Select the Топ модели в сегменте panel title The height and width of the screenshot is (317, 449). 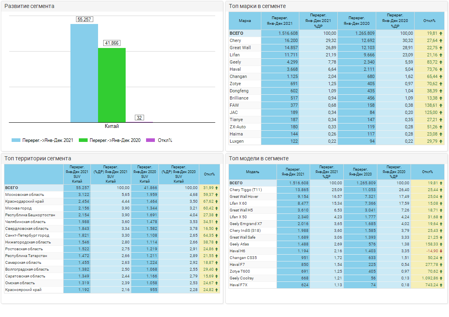coord(259,159)
